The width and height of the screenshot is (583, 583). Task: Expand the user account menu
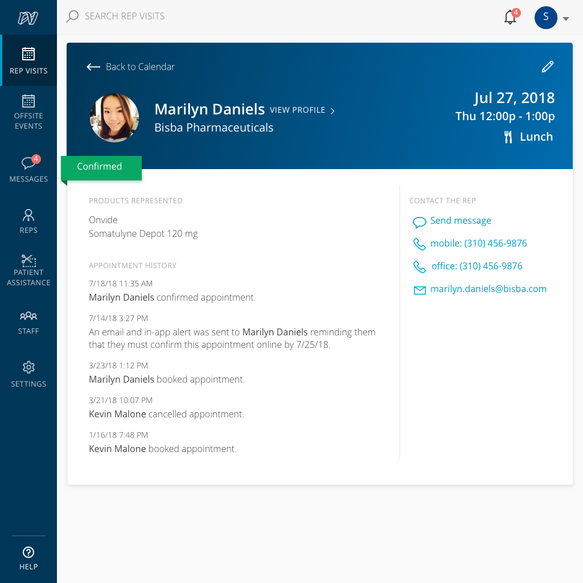pos(565,18)
